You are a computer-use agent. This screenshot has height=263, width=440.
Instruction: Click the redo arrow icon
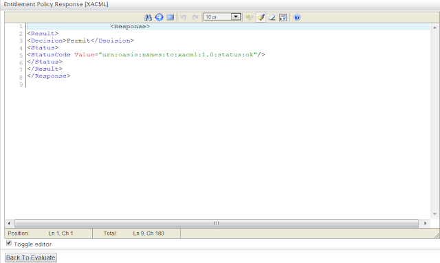[195, 17]
